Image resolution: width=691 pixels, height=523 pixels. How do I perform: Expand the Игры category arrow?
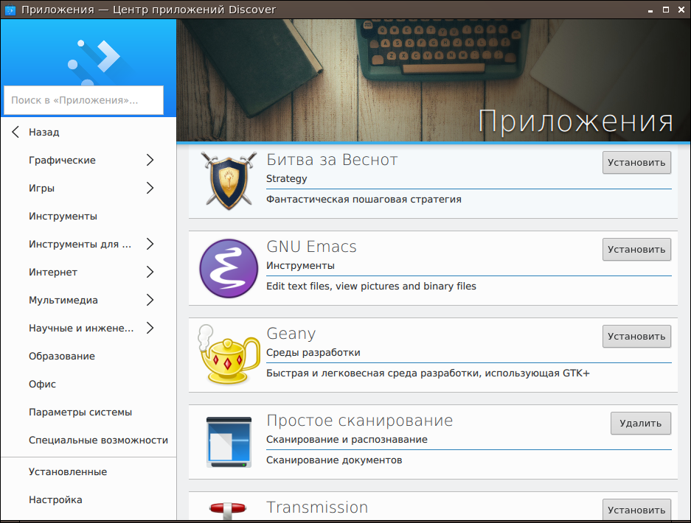click(x=150, y=189)
